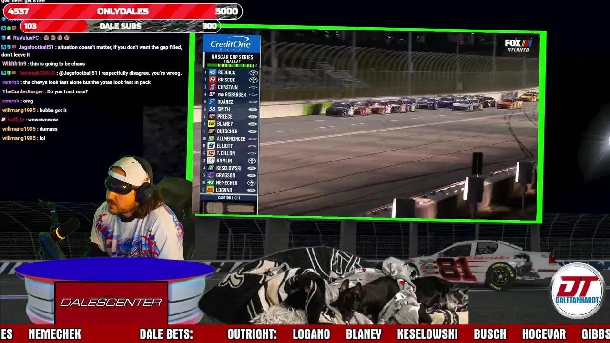Click the Credit One Bank logo

click(231, 43)
